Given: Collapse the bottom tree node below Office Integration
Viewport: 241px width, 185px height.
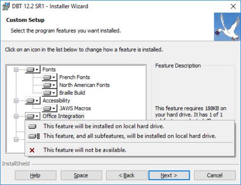Looking at the screenshot, I should coord(16,140).
